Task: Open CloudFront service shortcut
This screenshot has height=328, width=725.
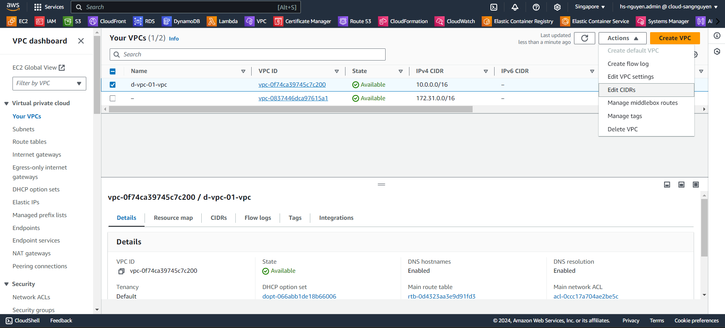Action: tap(107, 21)
